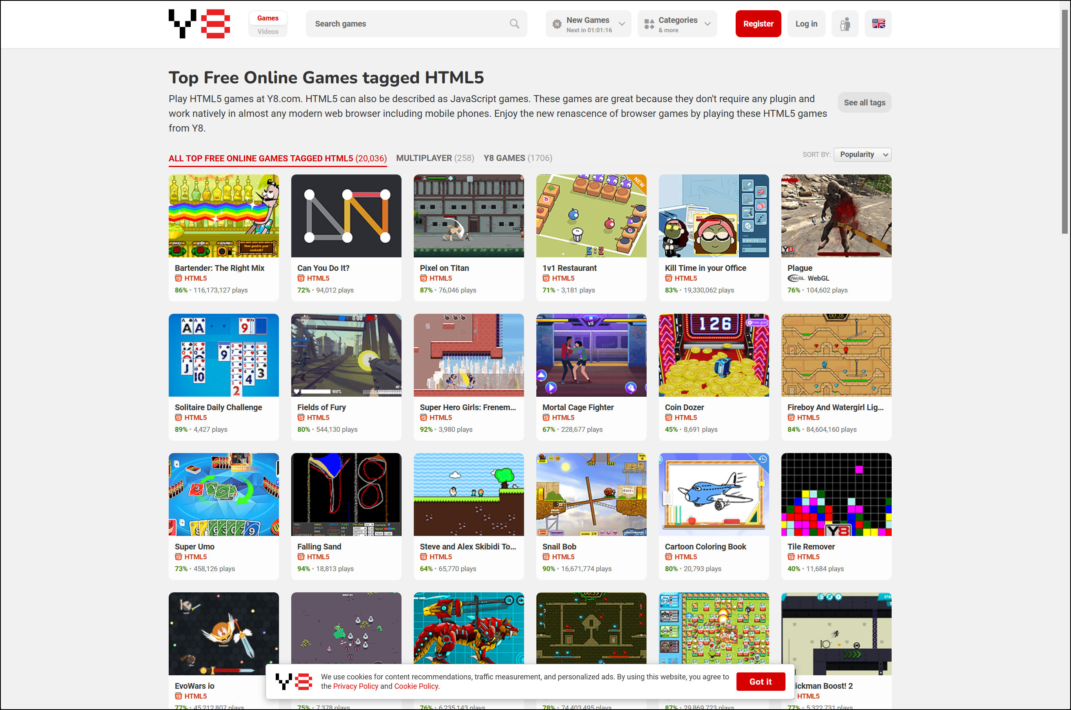Switch to the Videos toggle option
Image resolution: width=1071 pixels, height=710 pixels.
point(268,31)
